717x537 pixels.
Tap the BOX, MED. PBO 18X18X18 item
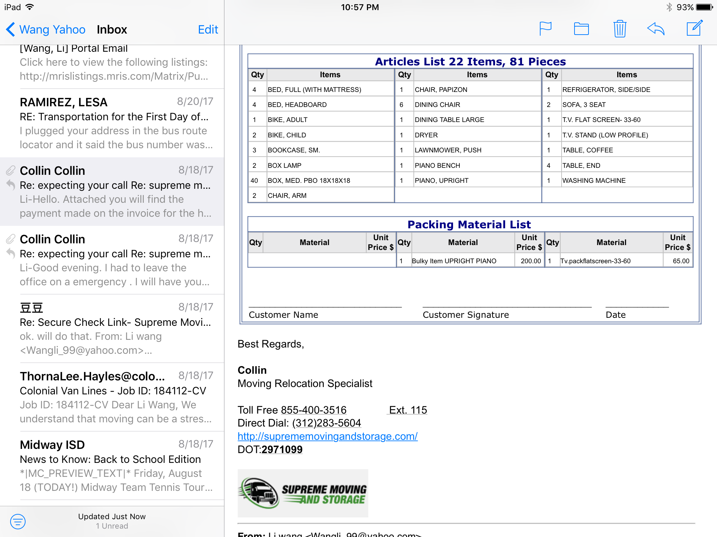[x=309, y=180]
